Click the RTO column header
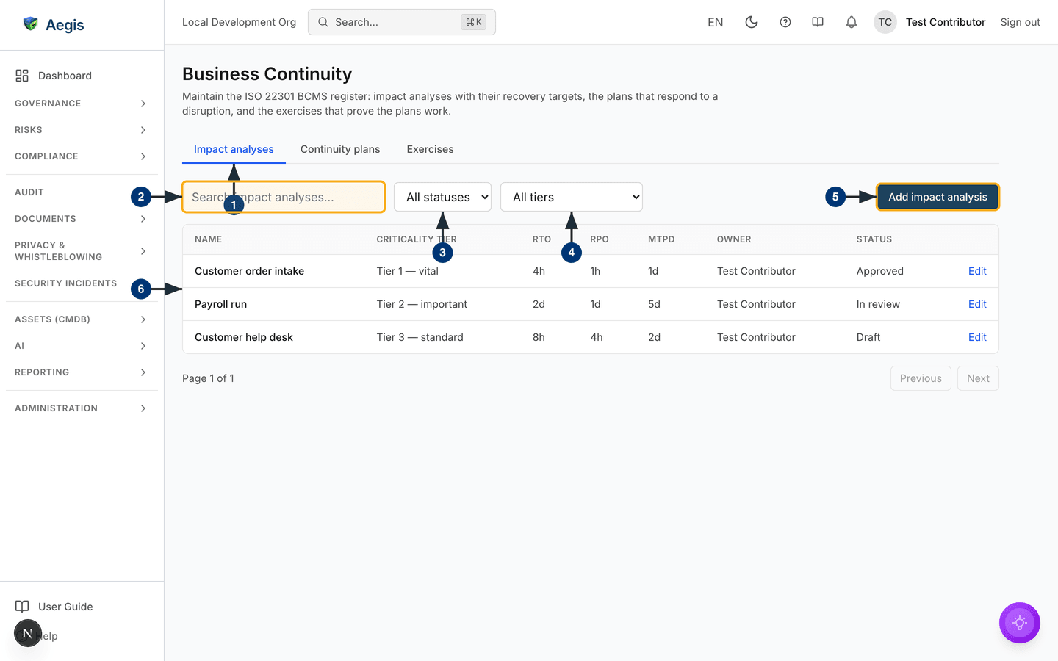Image resolution: width=1058 pixels, height=661 pixels. click(x=541, y=239)
